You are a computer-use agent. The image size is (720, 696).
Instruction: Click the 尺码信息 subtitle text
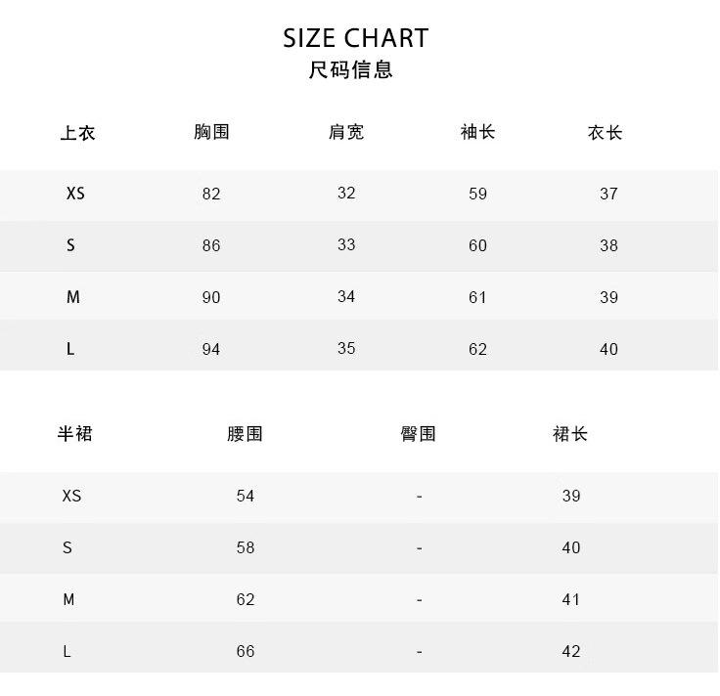click(x=350, y=70)
